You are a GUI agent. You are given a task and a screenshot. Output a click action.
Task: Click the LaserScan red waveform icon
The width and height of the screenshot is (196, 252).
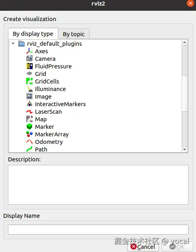tap(29, 112)
